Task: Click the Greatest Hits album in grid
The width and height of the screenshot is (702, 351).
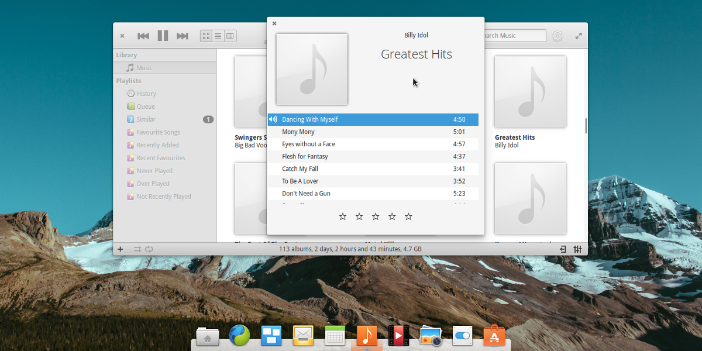Action: [530, 92]
